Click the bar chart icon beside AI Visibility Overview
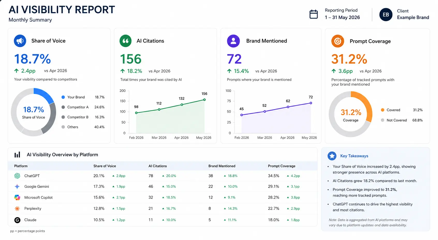 (x=17, y=155)
